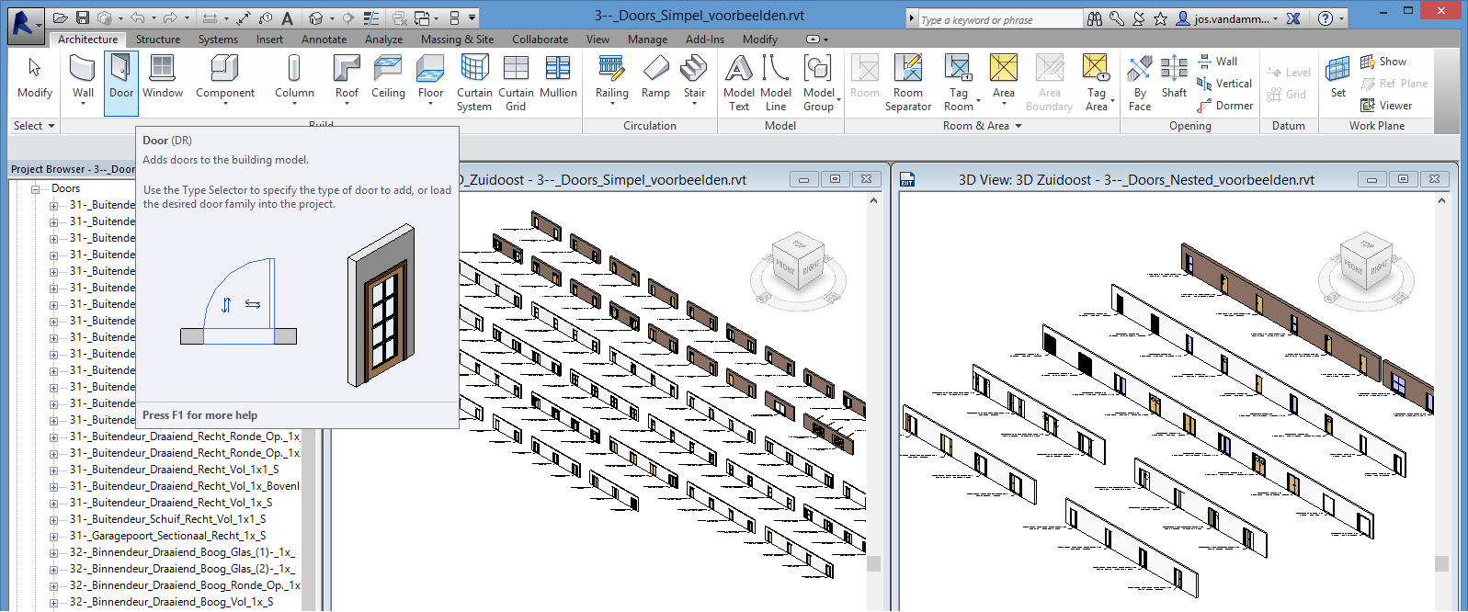Click the Vertical opening button
The height and width of the screenshot is (612, 1468).
pos(1224,84)
